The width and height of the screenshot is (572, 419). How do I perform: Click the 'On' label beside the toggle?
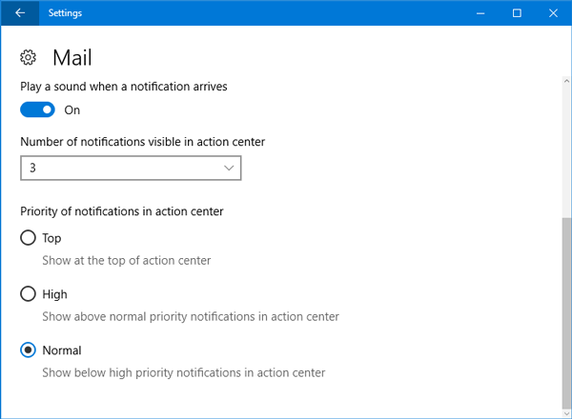click(72, 110)
